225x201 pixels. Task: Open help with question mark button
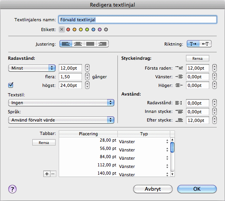click(x=12, y=189)
